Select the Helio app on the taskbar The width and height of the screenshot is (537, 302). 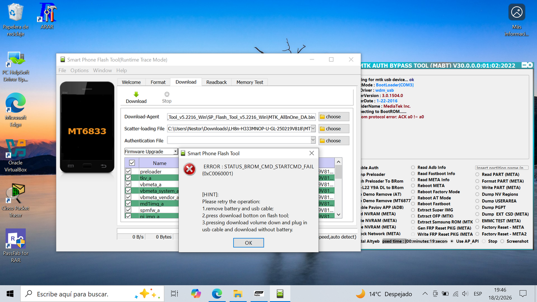(259, 294)
